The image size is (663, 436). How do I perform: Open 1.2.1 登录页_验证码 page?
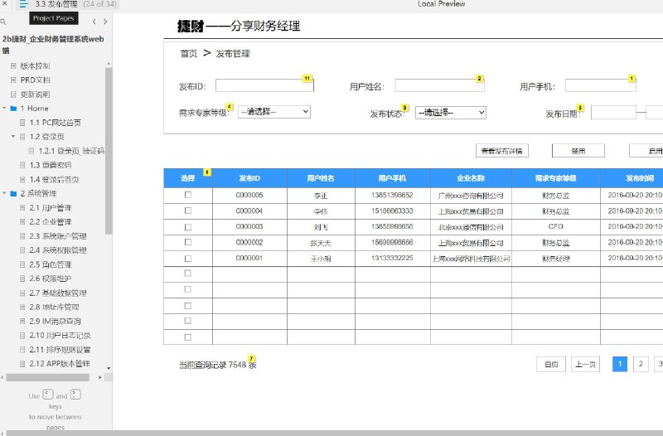(x=71, y=151)
